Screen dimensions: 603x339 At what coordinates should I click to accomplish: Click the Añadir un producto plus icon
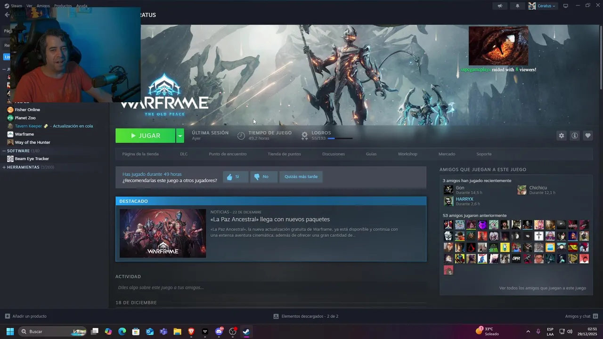point(7,316)
